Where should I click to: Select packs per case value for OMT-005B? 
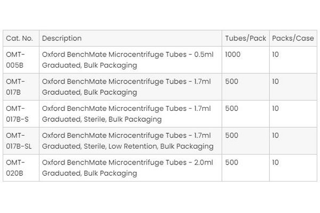(276, 54)
